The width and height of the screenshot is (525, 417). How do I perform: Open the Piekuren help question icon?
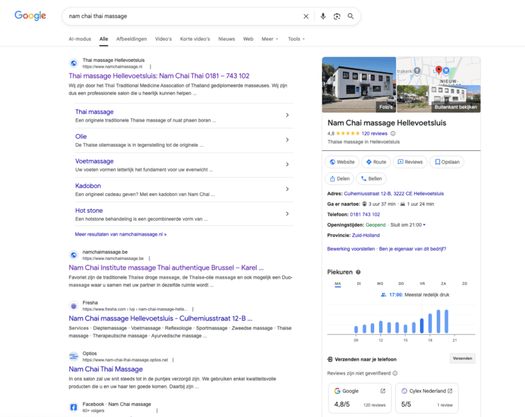point(358,272)
